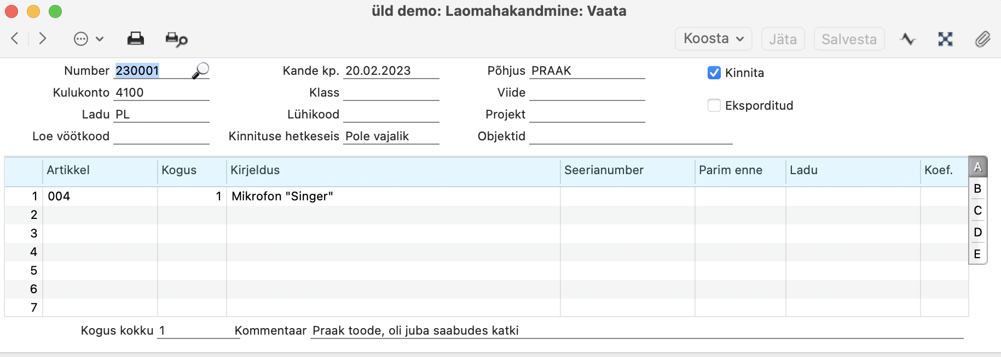Switch to tab B

tap(977, 189)
